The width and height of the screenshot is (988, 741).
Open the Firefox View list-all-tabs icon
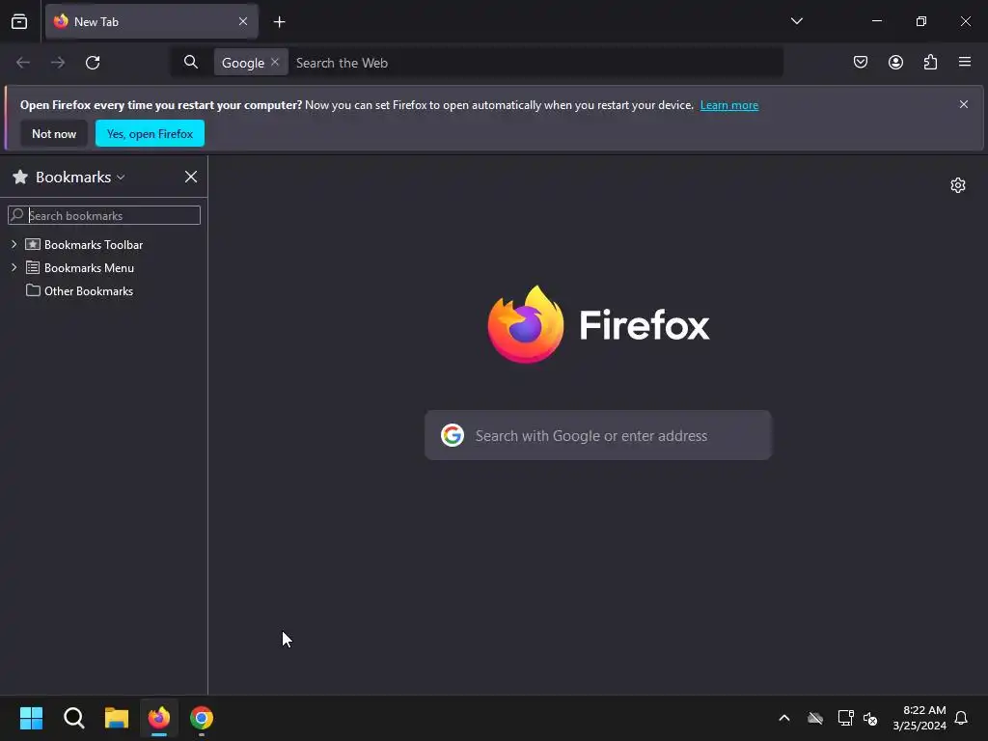[x=19, y=21]
